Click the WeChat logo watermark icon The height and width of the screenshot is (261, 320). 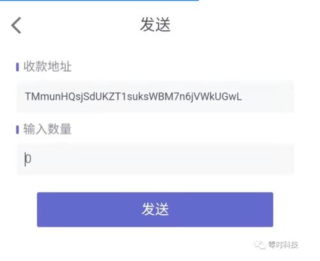[260, 244]
